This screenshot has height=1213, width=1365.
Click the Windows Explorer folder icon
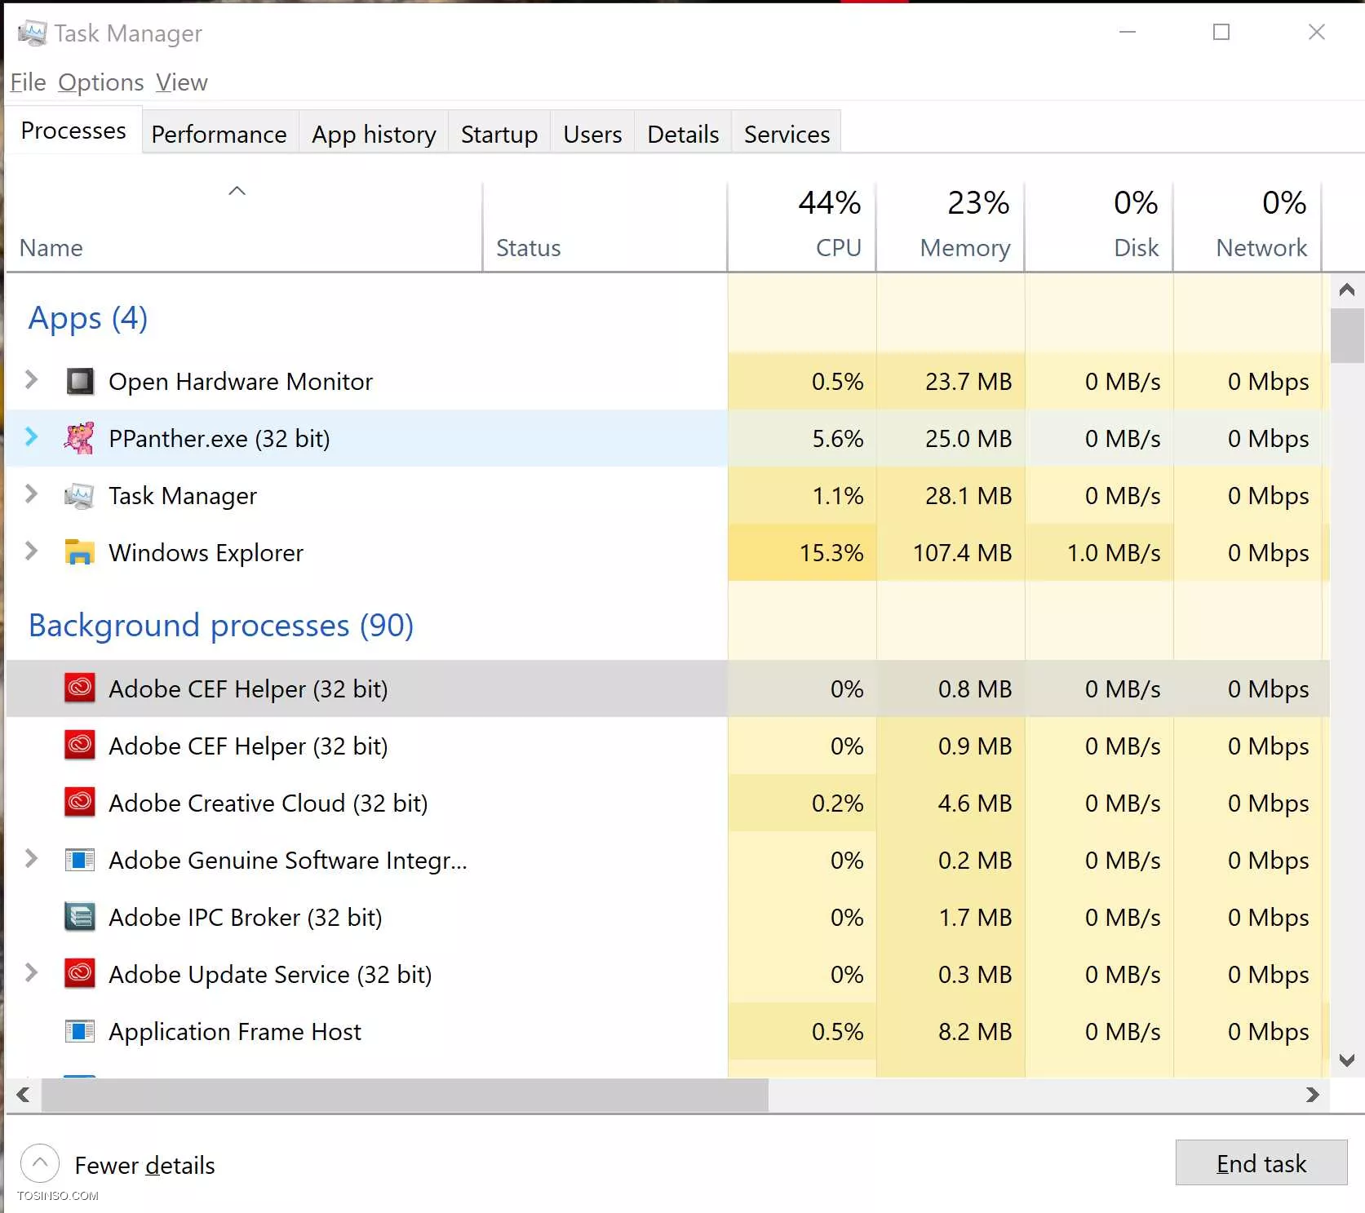click(80, 552)
